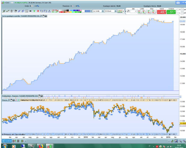Image resolution: width=186 pixels, height=148 pixels.
Task: Click the zoom out magnifier icon
Action: [180, 141]
